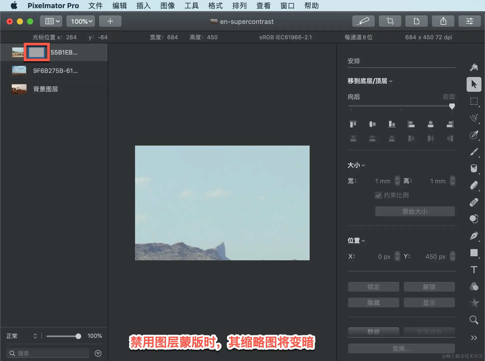485x361 pixels.
Task: Click the ML Enhance wand button
Action: (x=363, y=21)
